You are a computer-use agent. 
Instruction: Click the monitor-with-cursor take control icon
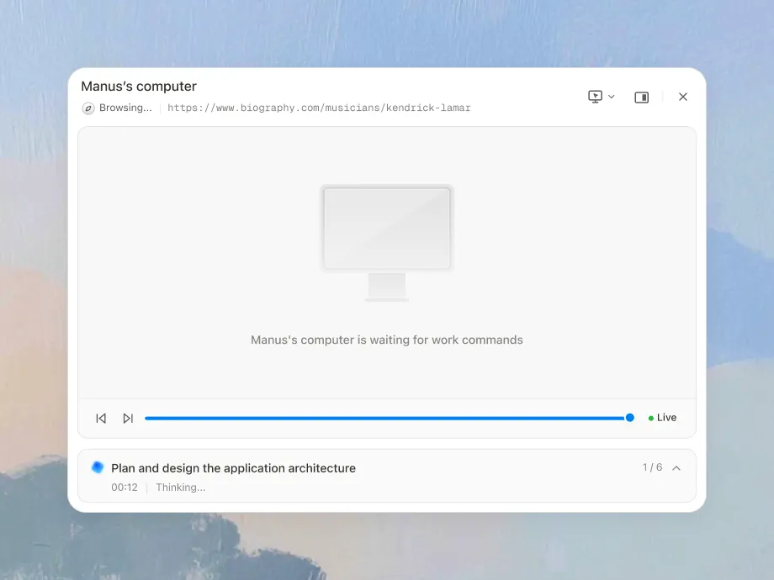tap(595, 97)
